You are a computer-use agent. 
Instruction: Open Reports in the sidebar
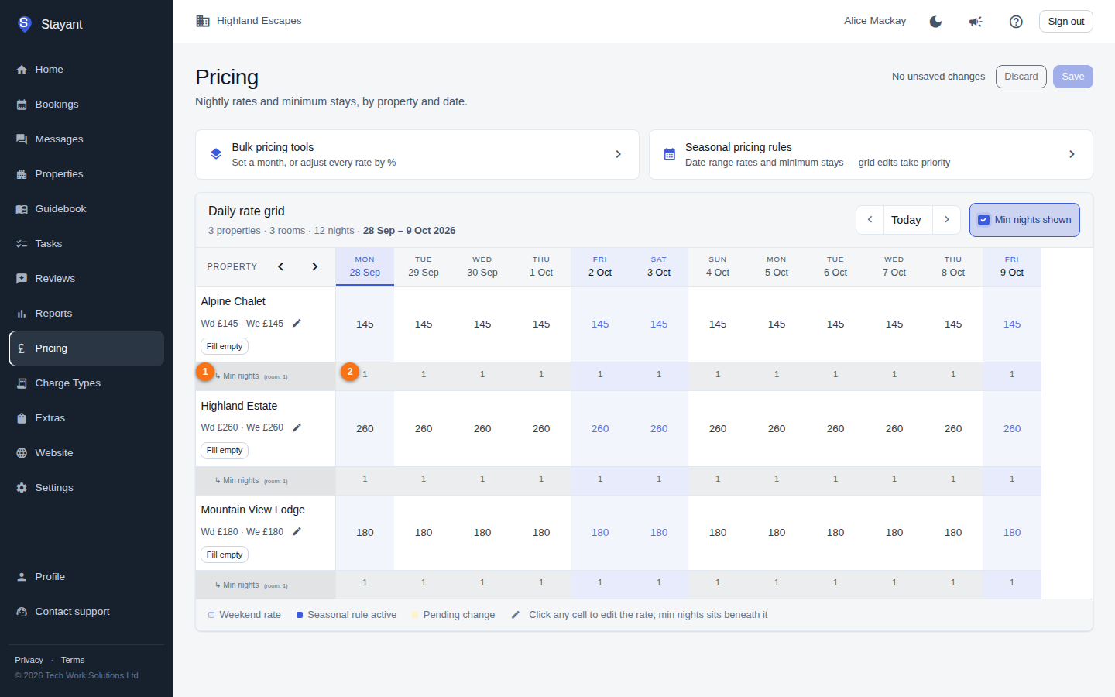pyautogui.click(x=86, y=314)
